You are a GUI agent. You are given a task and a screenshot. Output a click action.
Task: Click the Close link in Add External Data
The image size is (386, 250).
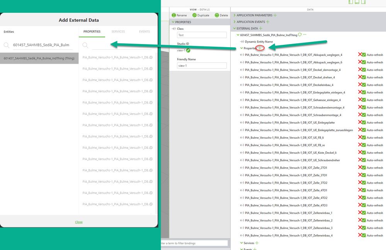point(79,222)
